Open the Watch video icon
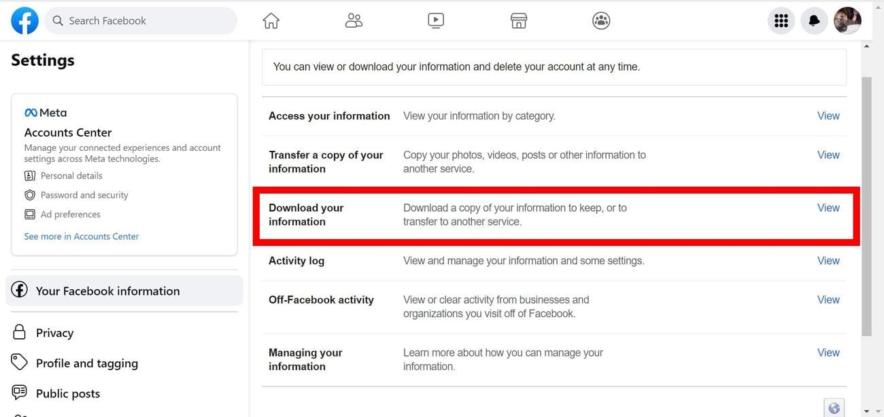884x417 pixels. click(436, 20)
